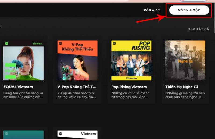Open the ĐĂNG KÝ sign-up link
Viewport: 215px width, 139px height.
152,10
